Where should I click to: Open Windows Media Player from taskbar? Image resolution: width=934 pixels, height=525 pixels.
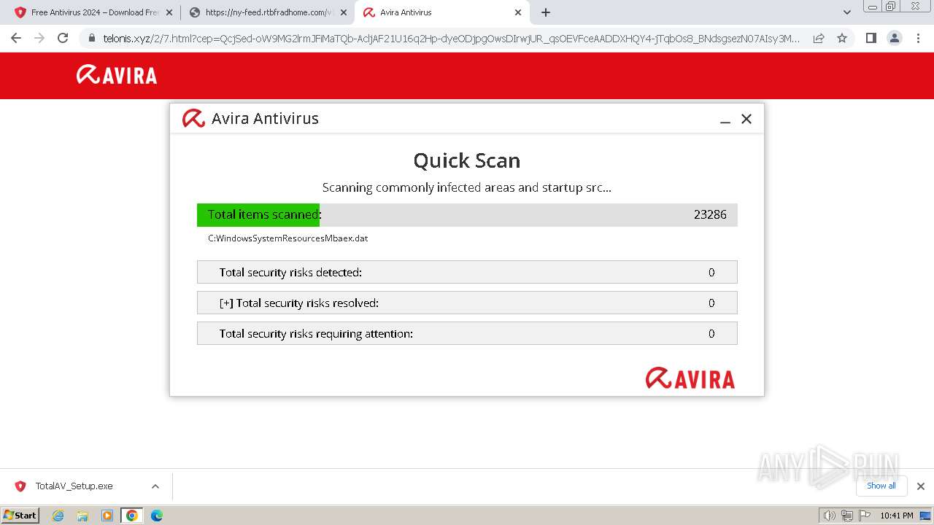(x=107, y=516)
